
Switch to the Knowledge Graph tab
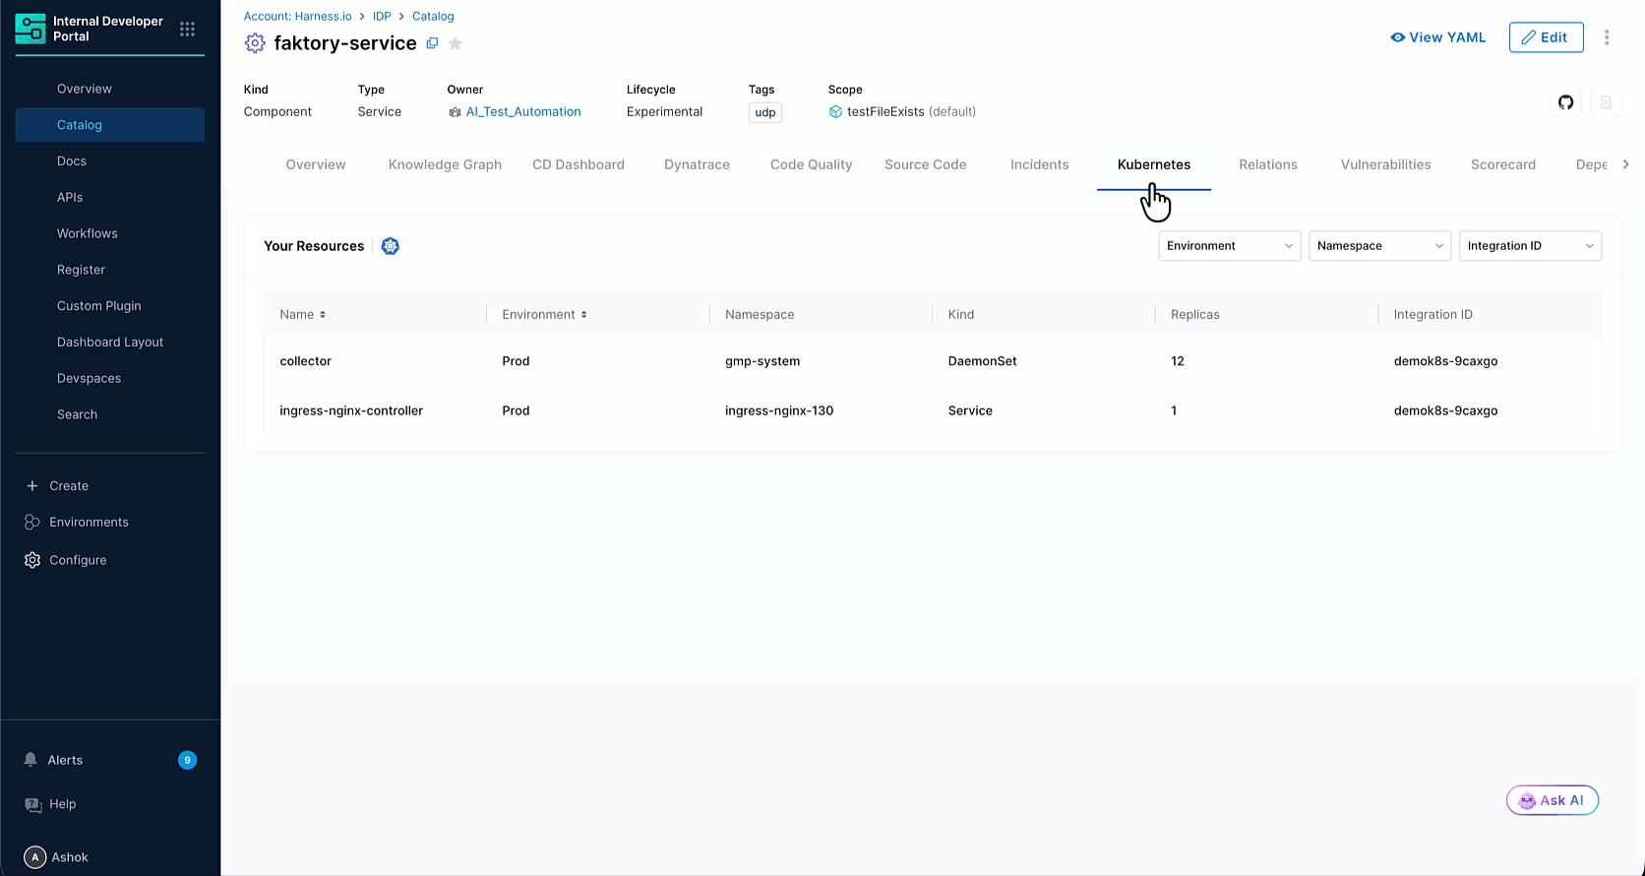(445, 164)
